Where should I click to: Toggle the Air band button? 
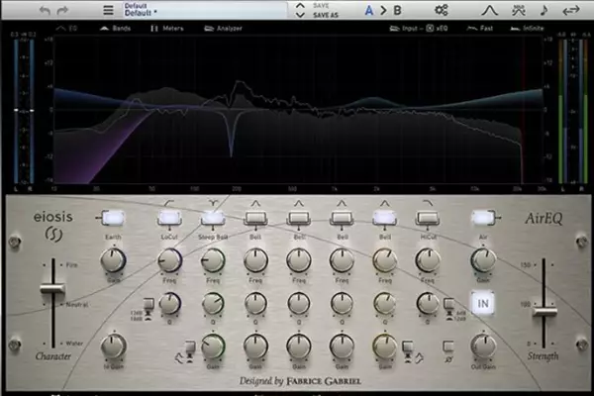tap(483, 218)
